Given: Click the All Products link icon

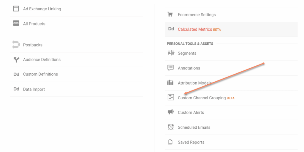Looking at the screenshot, I should pyautogui.click(x=16, y=23).
